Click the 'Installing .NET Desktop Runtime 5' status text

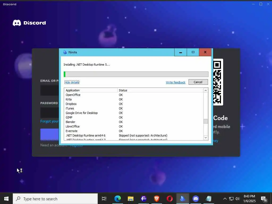click(87, 65)
